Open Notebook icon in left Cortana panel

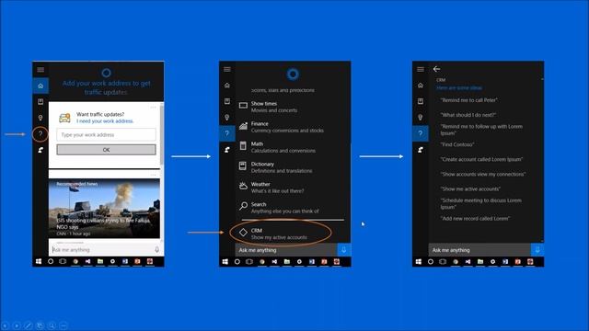click(40, 102)
